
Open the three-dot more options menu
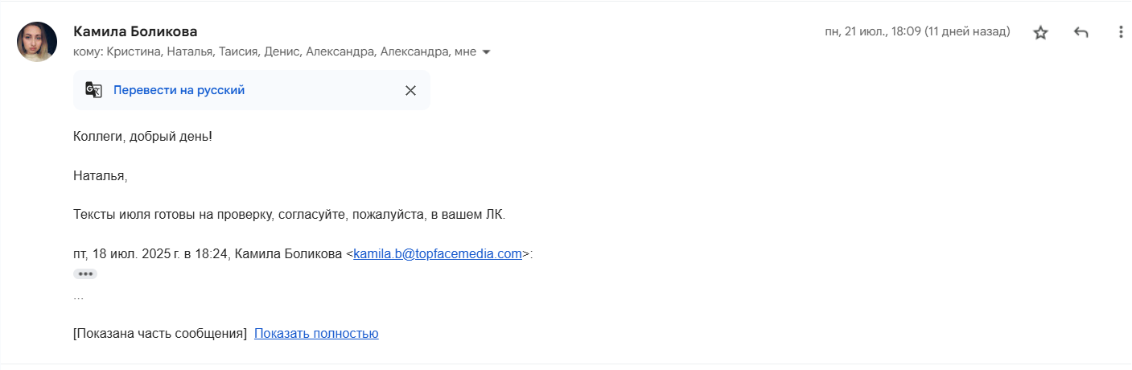[x=1121, y=33]
